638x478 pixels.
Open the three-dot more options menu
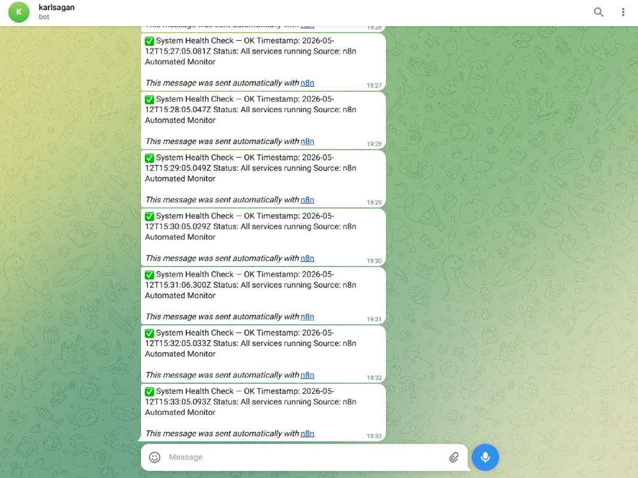[623, 12]
